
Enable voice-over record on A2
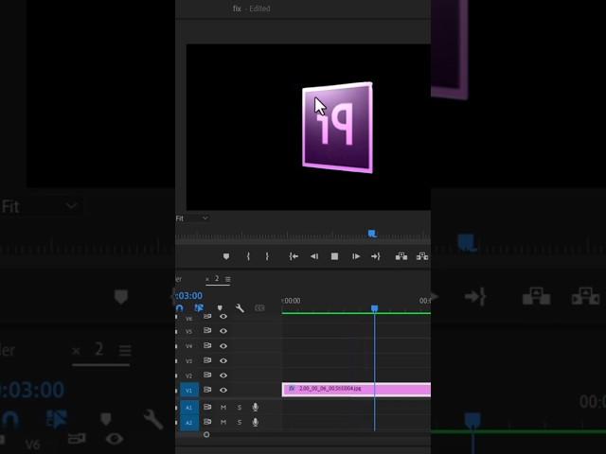(255, 422)
